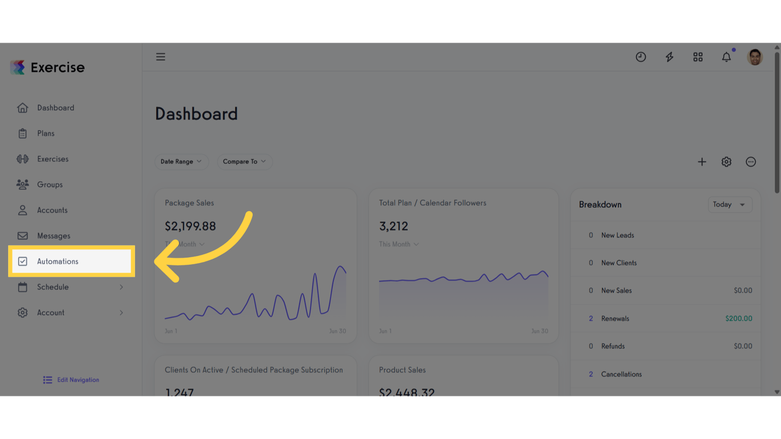Image resolution: width=781 pixels, height=439 pixels.
Task: Click the Plans clipboard icon
Action: click(22, 134)
